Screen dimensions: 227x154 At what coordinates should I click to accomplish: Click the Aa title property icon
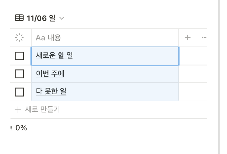pos(40,37)
